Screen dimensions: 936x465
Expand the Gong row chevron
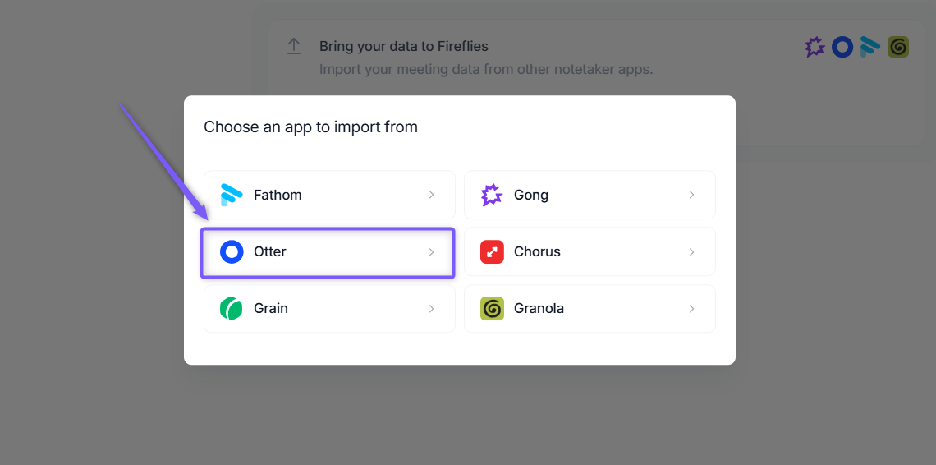click(x=691, y=195)
